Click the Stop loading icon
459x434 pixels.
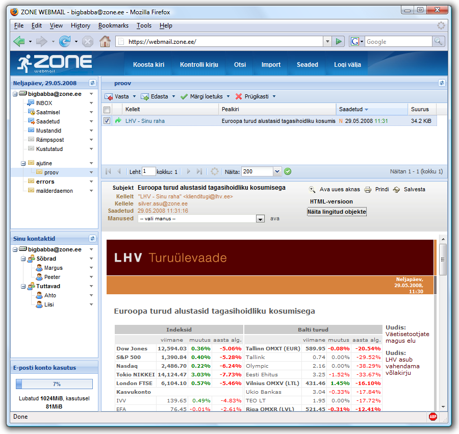coord(88,41)
